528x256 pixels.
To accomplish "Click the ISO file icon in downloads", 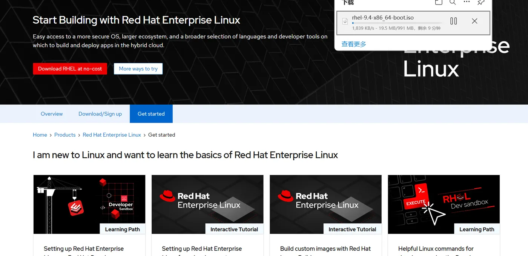I will click(x=345, y=21).
